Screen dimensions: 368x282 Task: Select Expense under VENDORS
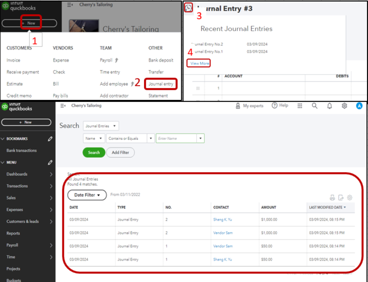(x=61, y=60)
